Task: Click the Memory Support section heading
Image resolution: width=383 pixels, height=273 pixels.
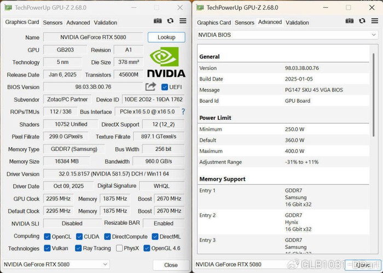Action: (222, 179)
